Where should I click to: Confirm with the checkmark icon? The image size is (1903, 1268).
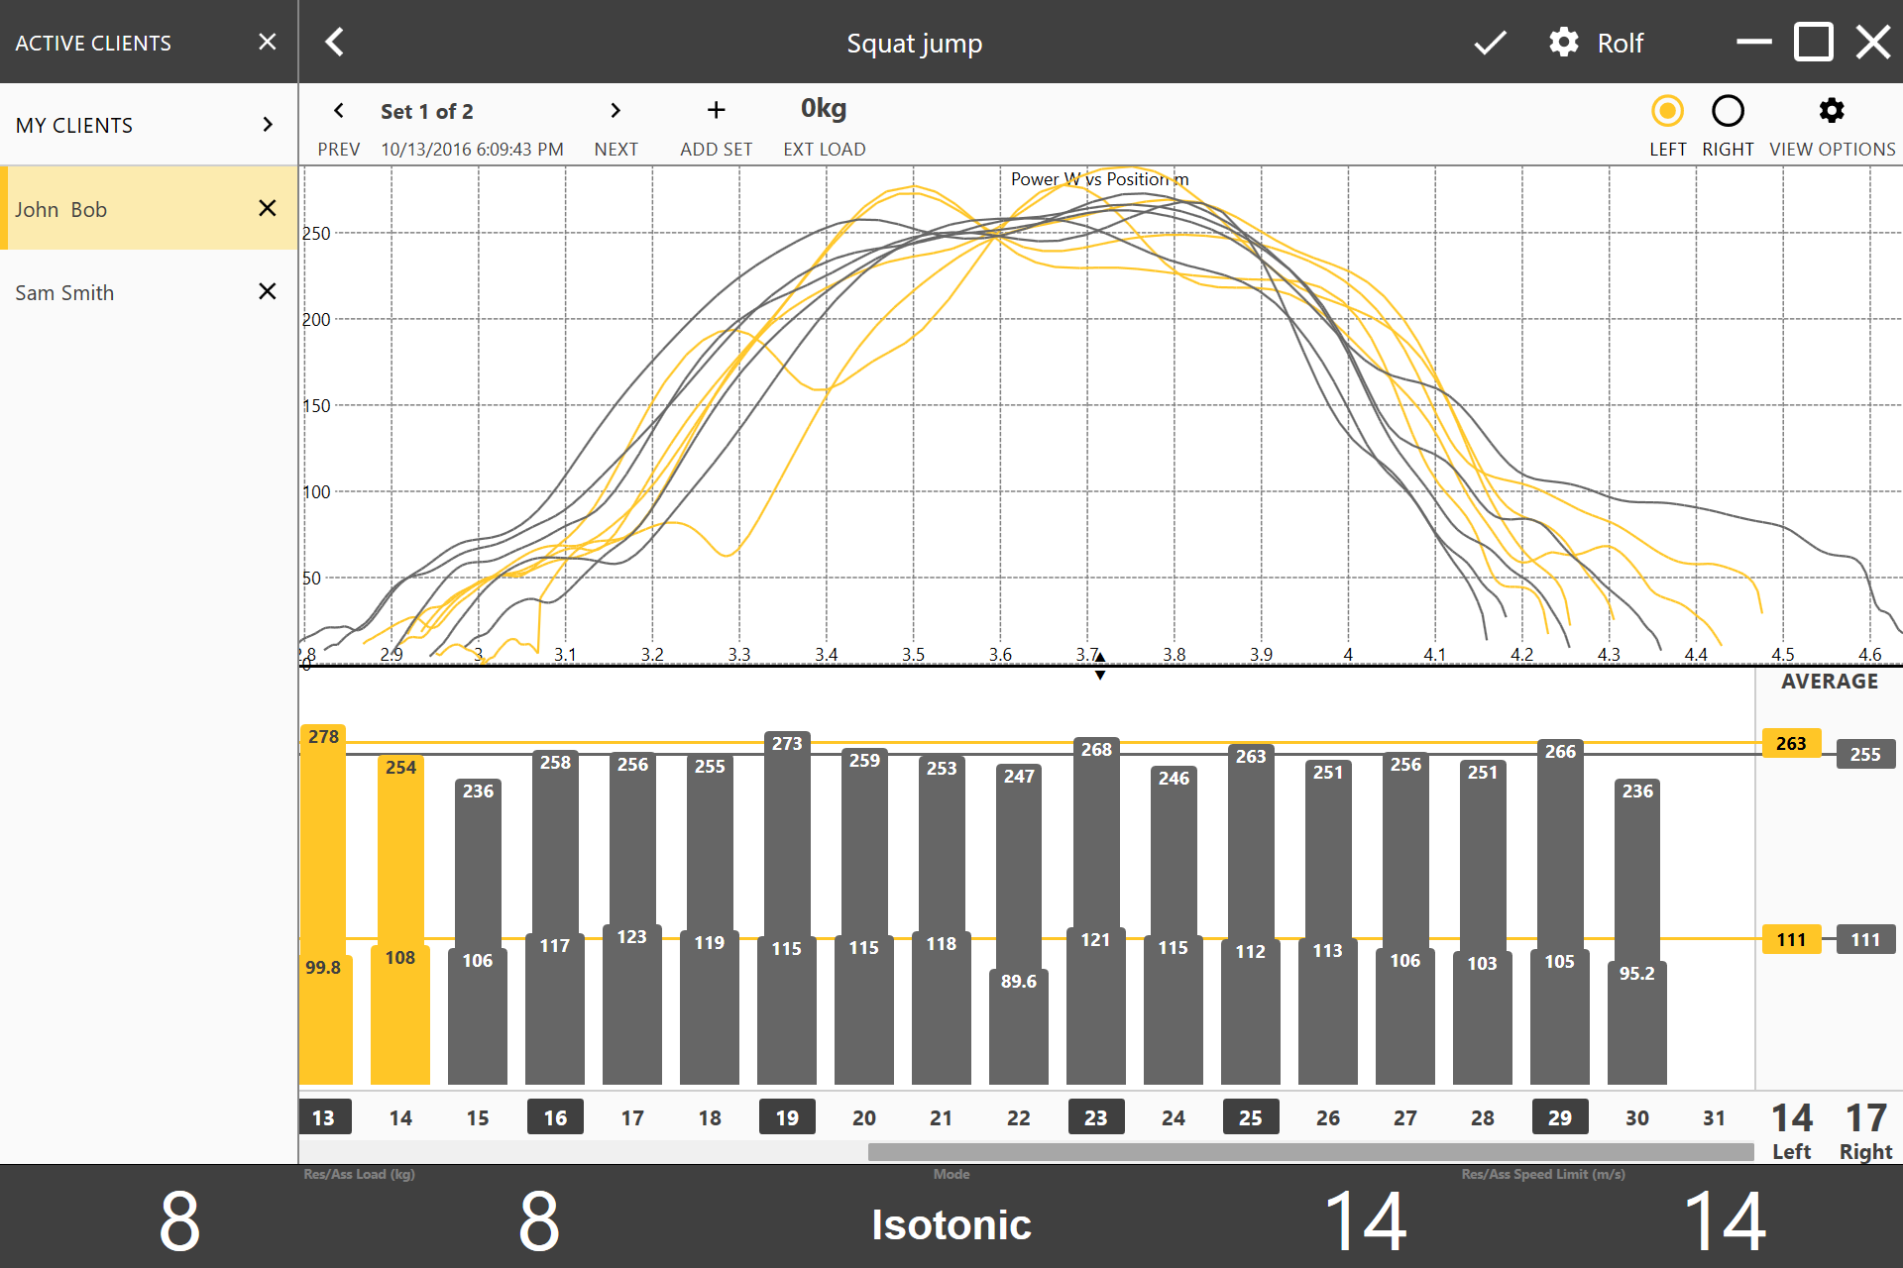1490,43
